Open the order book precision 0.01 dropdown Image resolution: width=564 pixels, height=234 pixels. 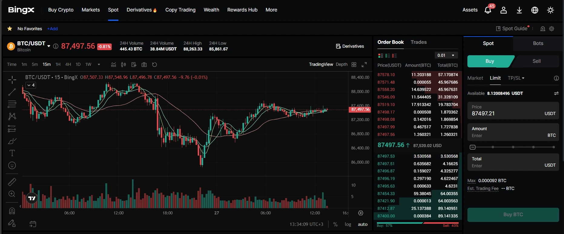coord(446,56)
